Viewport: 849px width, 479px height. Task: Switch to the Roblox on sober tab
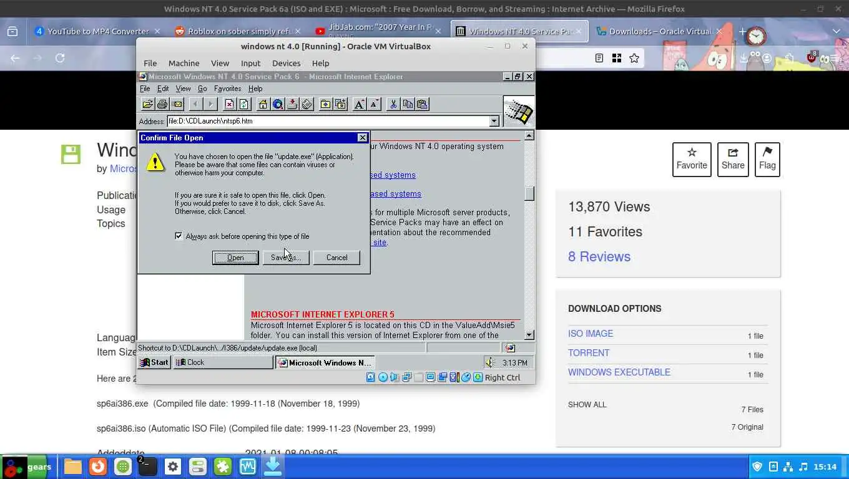(237, 31)
